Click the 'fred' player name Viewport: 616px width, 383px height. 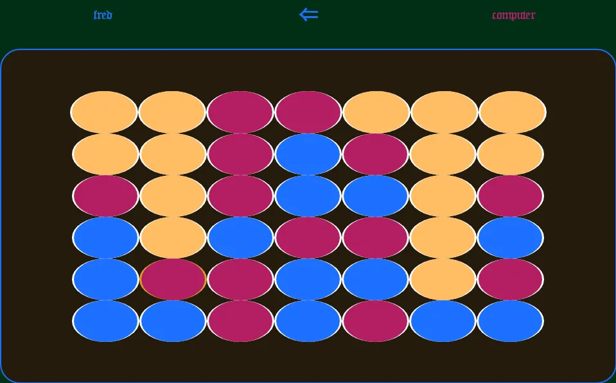coord(103,15)
